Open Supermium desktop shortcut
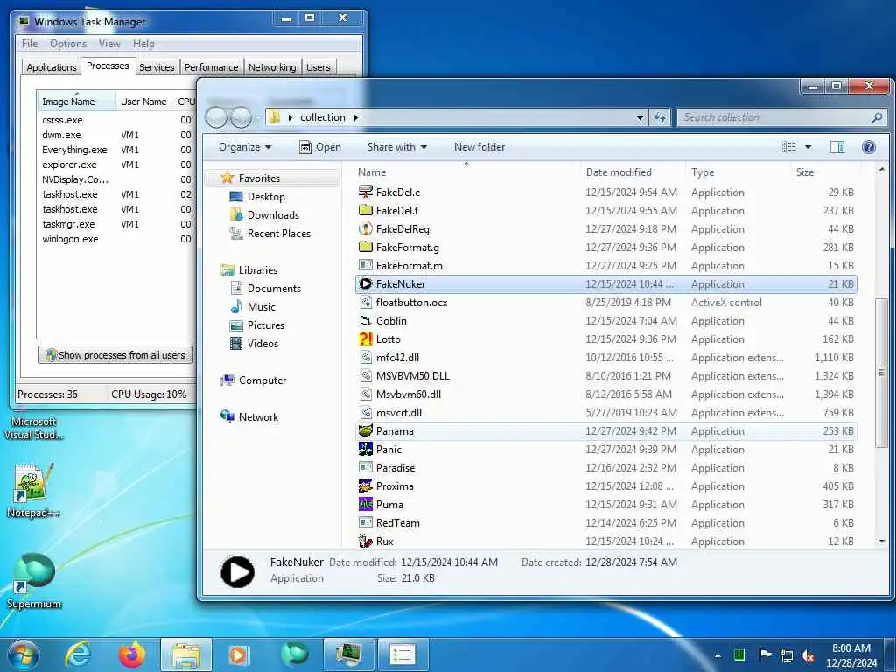 tap(34, 580)
